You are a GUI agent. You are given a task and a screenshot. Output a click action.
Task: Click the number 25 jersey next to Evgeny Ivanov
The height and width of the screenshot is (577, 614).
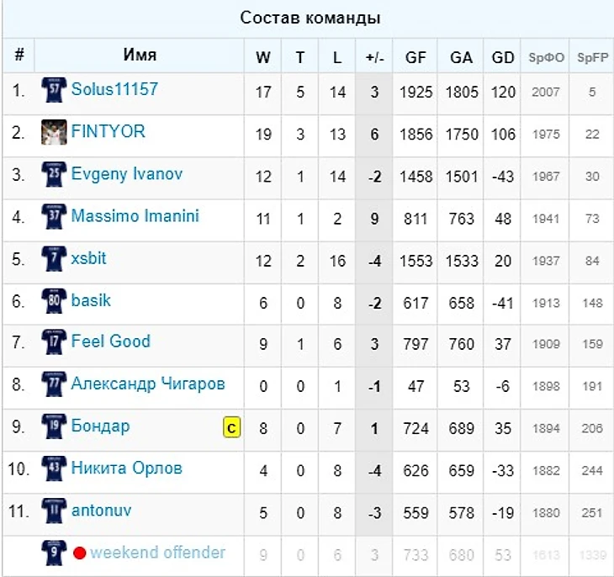54,174
